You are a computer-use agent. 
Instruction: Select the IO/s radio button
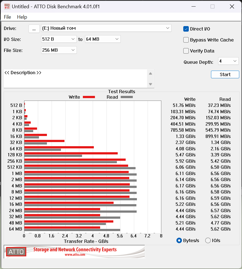point(208,240)
